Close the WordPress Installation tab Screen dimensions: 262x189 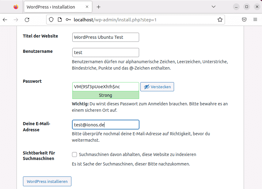[x=87, y=7]
